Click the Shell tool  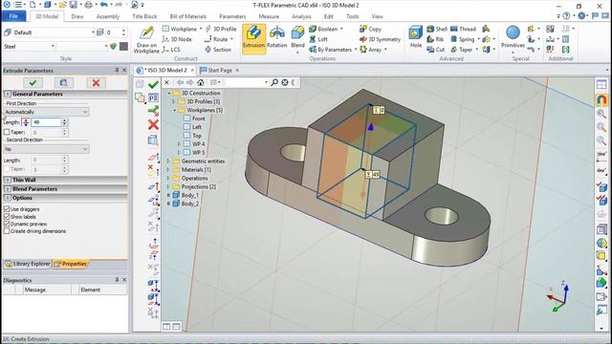coord(437,29)
